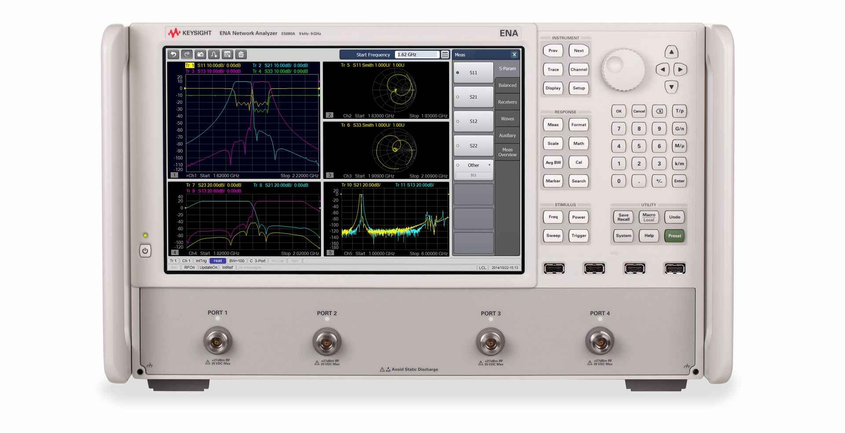
Task: Select the Tr 1 S11 trace label
Action: point(213,66)
